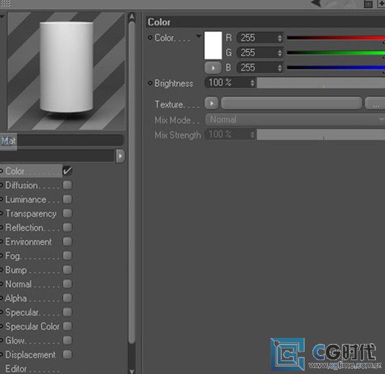Select the Fog channel label
The width and height of the screenshot is (385, 374).
tap(13, 256)
